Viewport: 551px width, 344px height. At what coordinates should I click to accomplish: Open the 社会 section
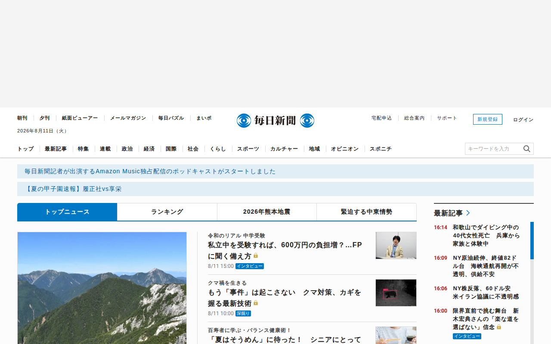[193, 149]
